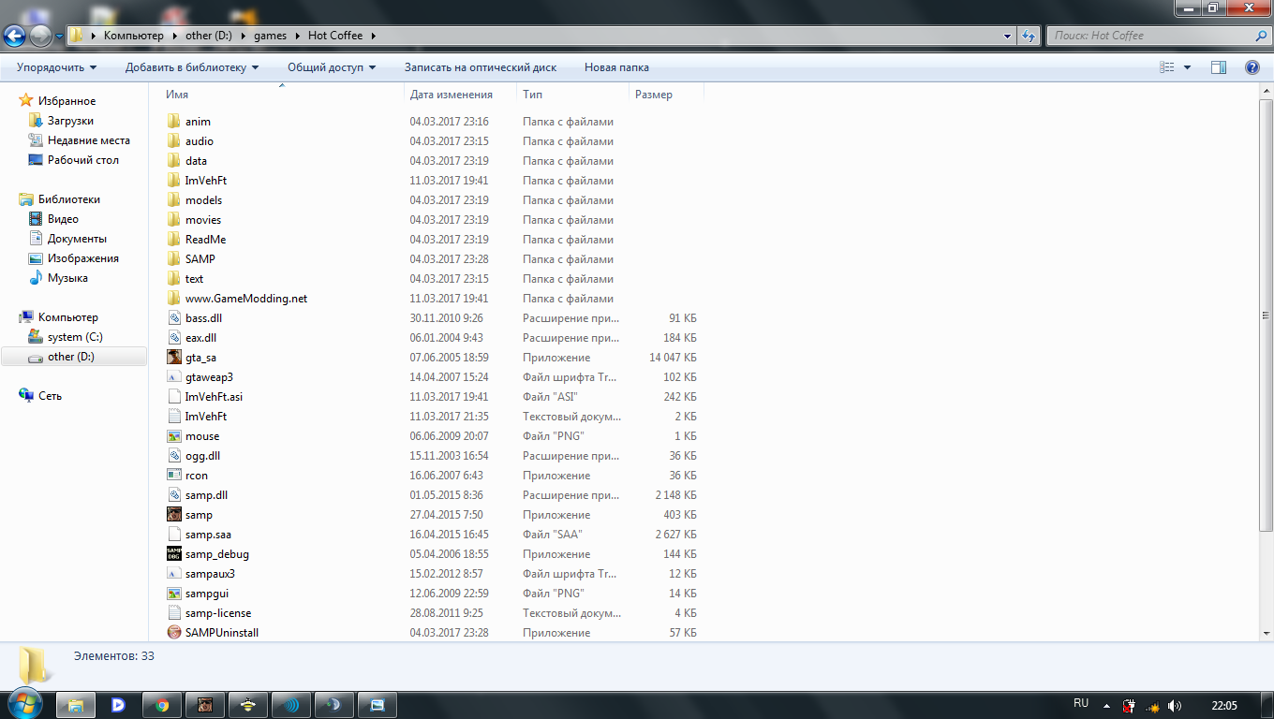Select the ImVehFt.asi file icon
1274x719 pixels.
click(x=173, y=397)
